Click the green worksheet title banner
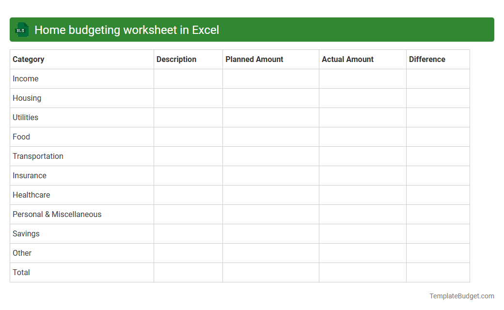Viewport: 504px width, 310px height. (x=252, y=30)
